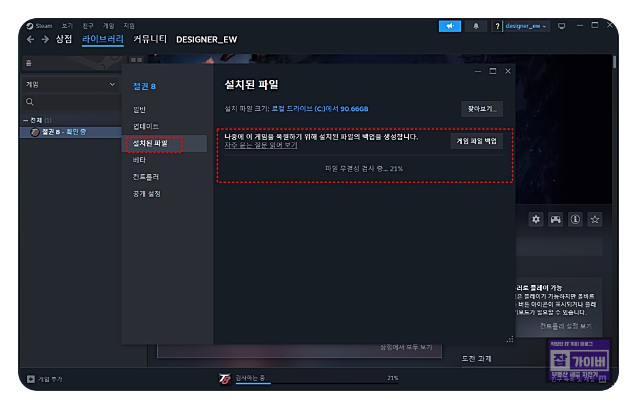637x409 pixels.
Task: Click the plus icon beside 게임 추가
Action: coord(31,379)
